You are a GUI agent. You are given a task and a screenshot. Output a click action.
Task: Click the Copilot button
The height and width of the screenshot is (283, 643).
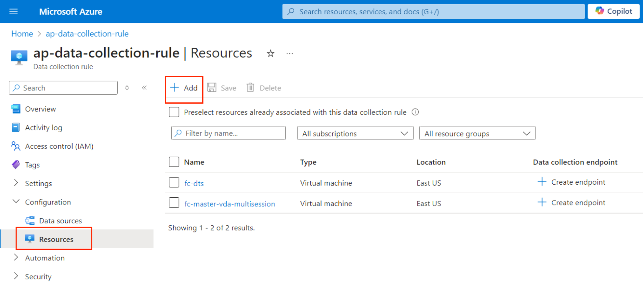coord(613,11)
